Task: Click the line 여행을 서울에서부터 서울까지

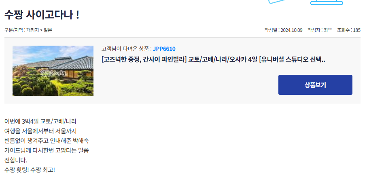Action: click(40, 131)
